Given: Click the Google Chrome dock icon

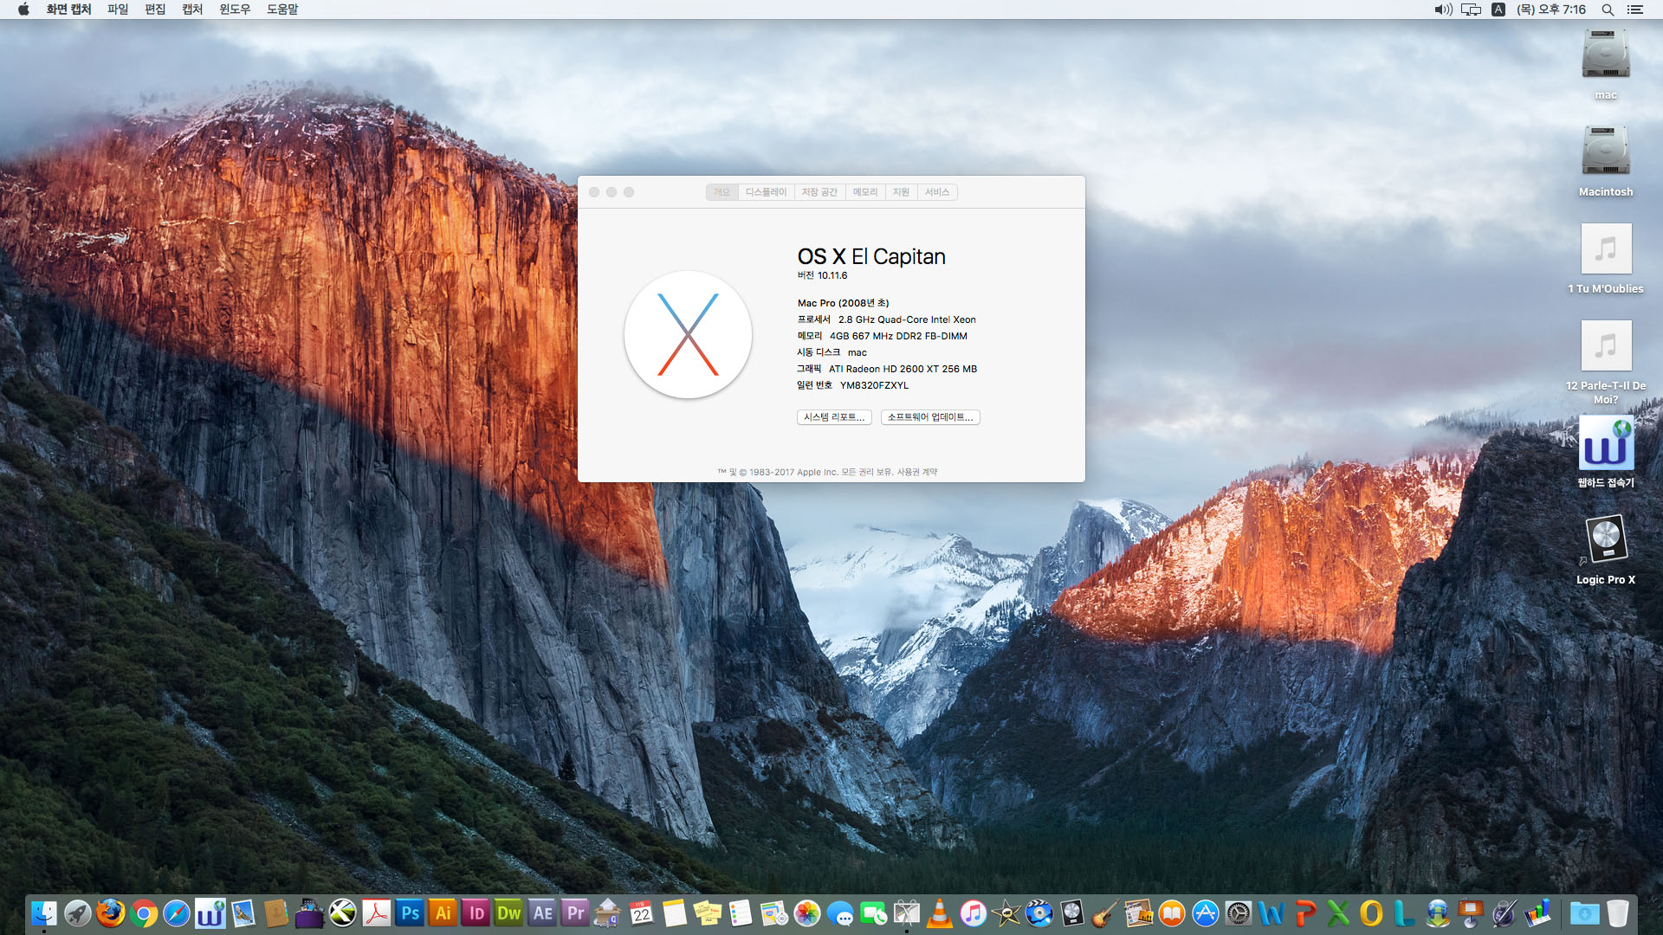Looking at the screenshot, I should (x=144, y=913).
